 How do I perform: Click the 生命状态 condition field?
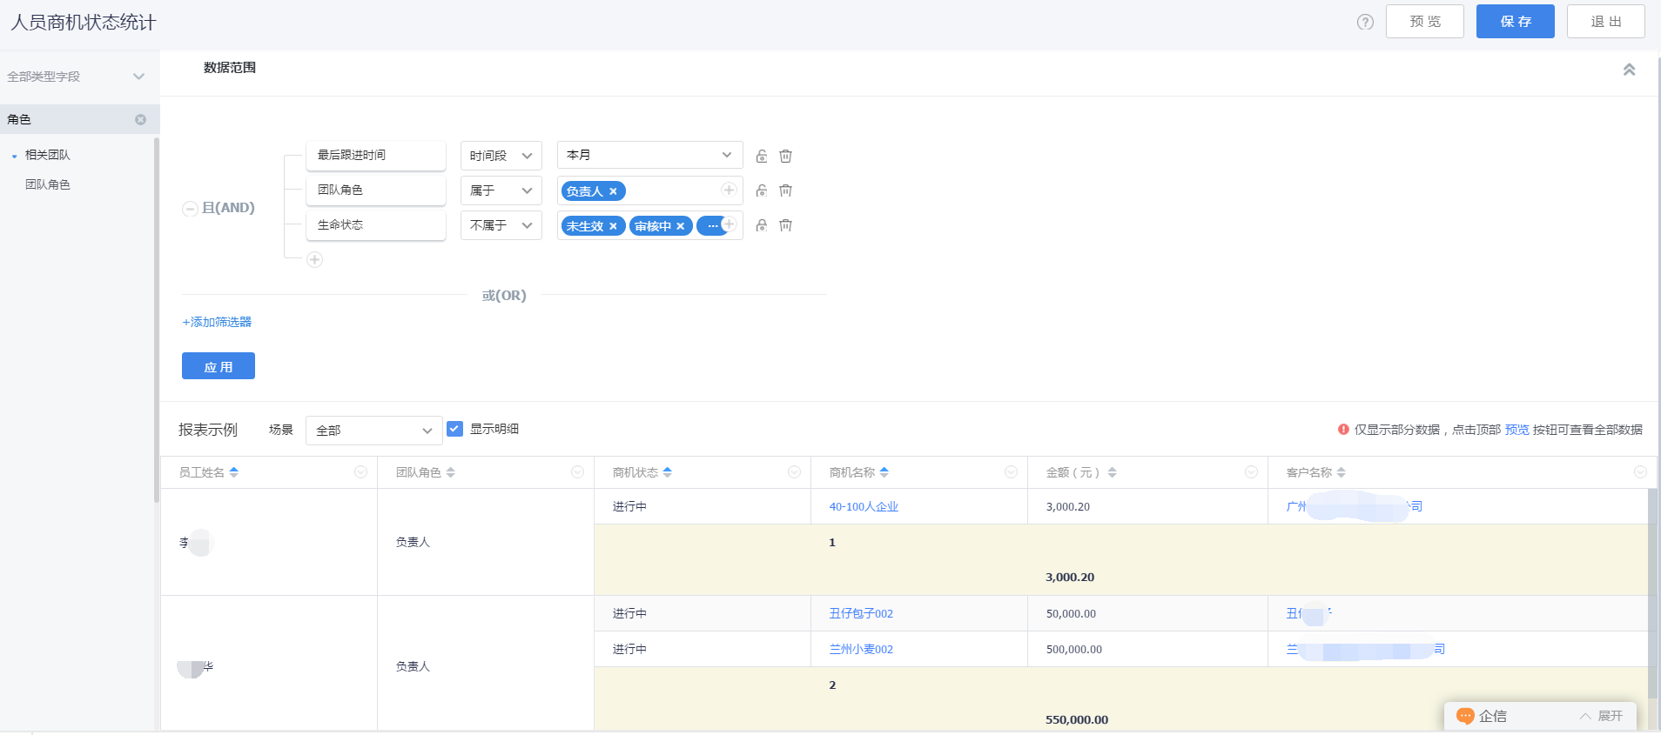click(376, 224)
